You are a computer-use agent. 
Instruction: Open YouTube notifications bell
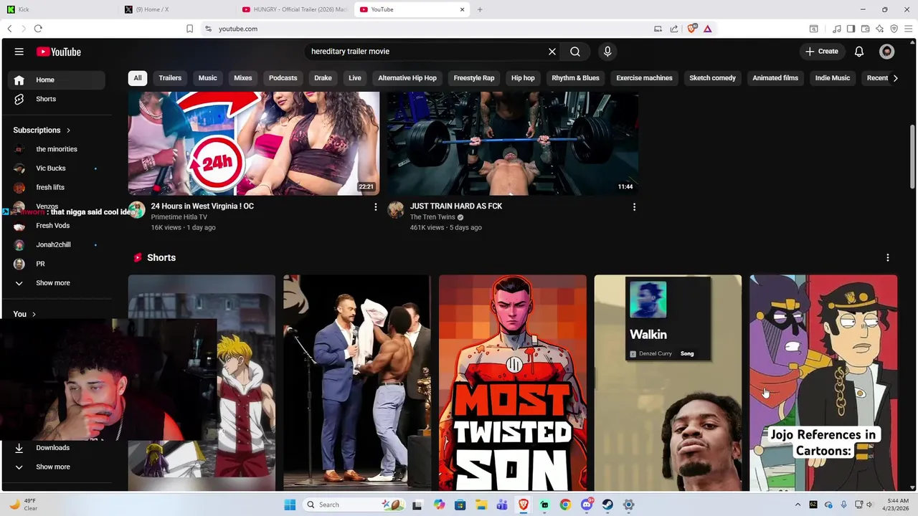click(x=859, y=52)
